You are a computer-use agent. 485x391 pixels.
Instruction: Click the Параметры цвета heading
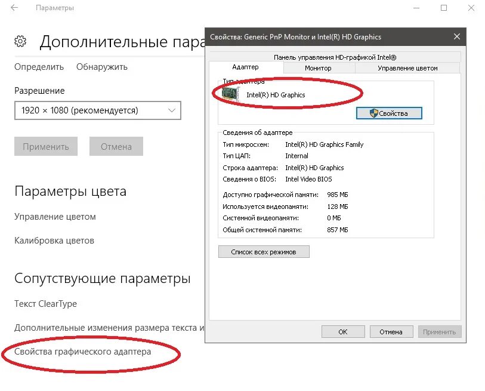click(x=70, y=191)
